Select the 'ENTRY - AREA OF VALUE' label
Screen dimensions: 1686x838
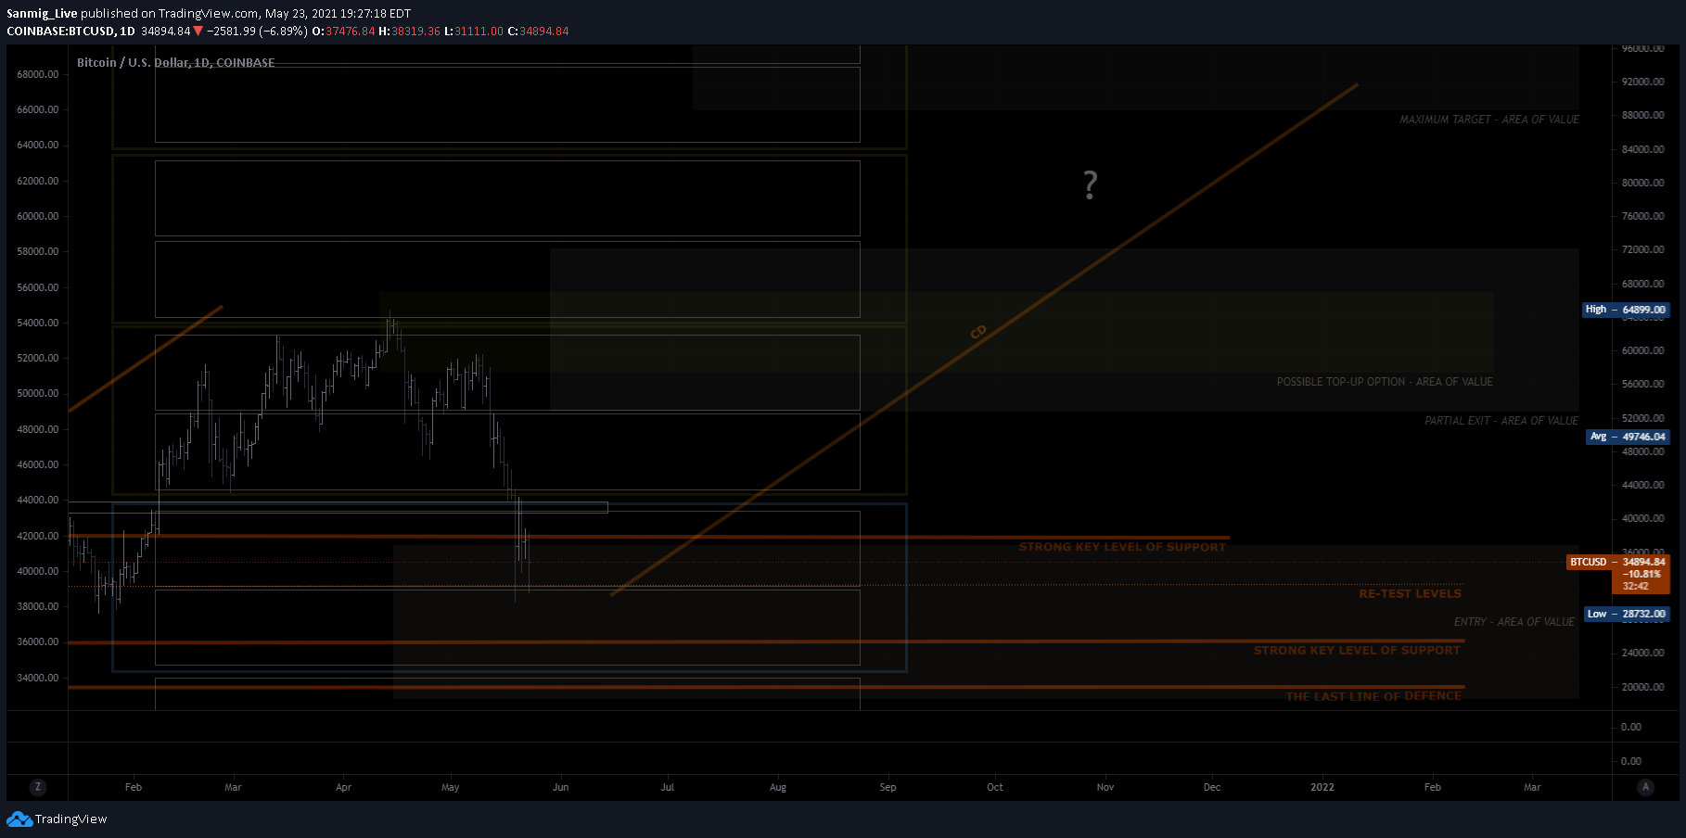pos(1514,622)
